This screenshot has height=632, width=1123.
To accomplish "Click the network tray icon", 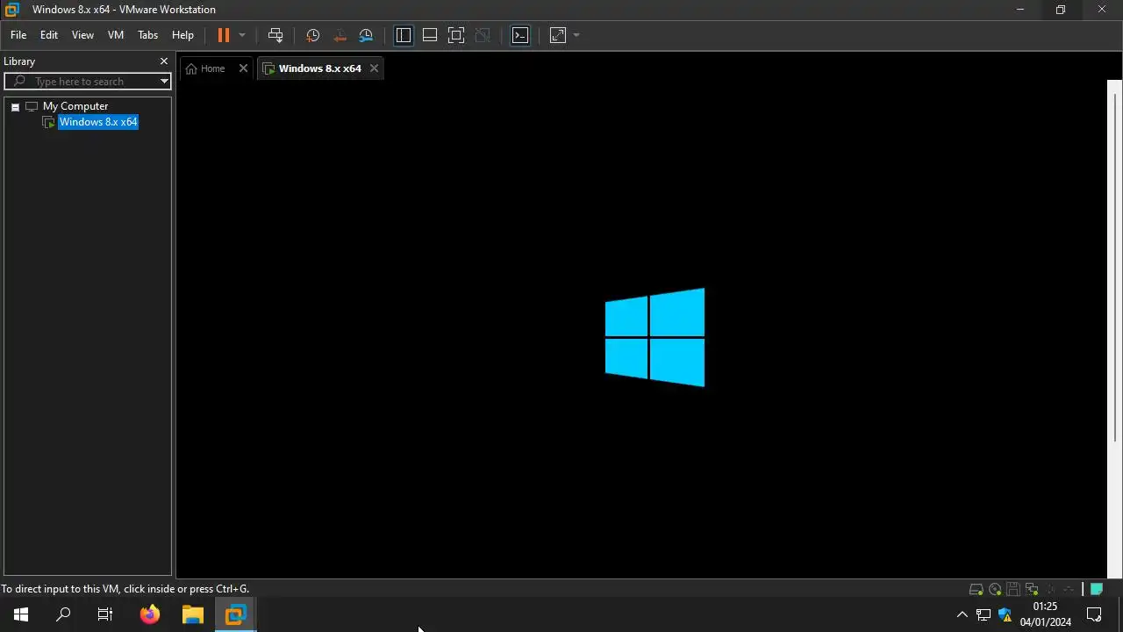I will 984,614.
